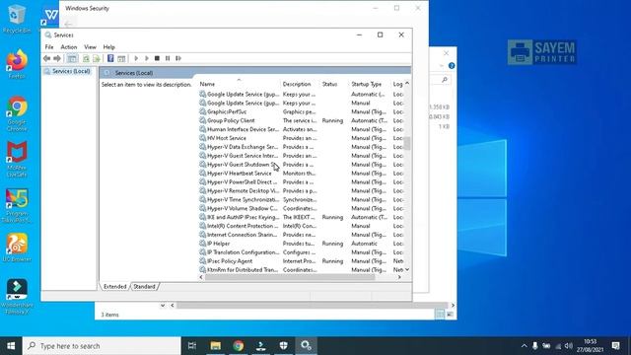Select the GraphicsPerfSvc service row

click(x=302, y=111)
